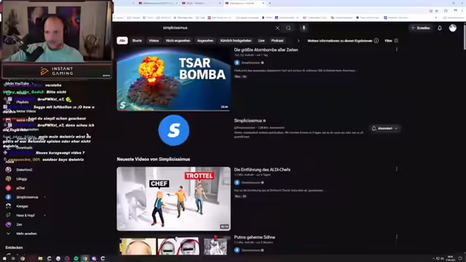Image resolution: width=466 pixels, height=262 pixels.
Task: Select the Nicht angesehen filter chip
Action: pos(178,41)
